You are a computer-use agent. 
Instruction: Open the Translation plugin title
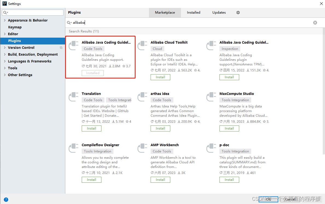tap(91, 94)
